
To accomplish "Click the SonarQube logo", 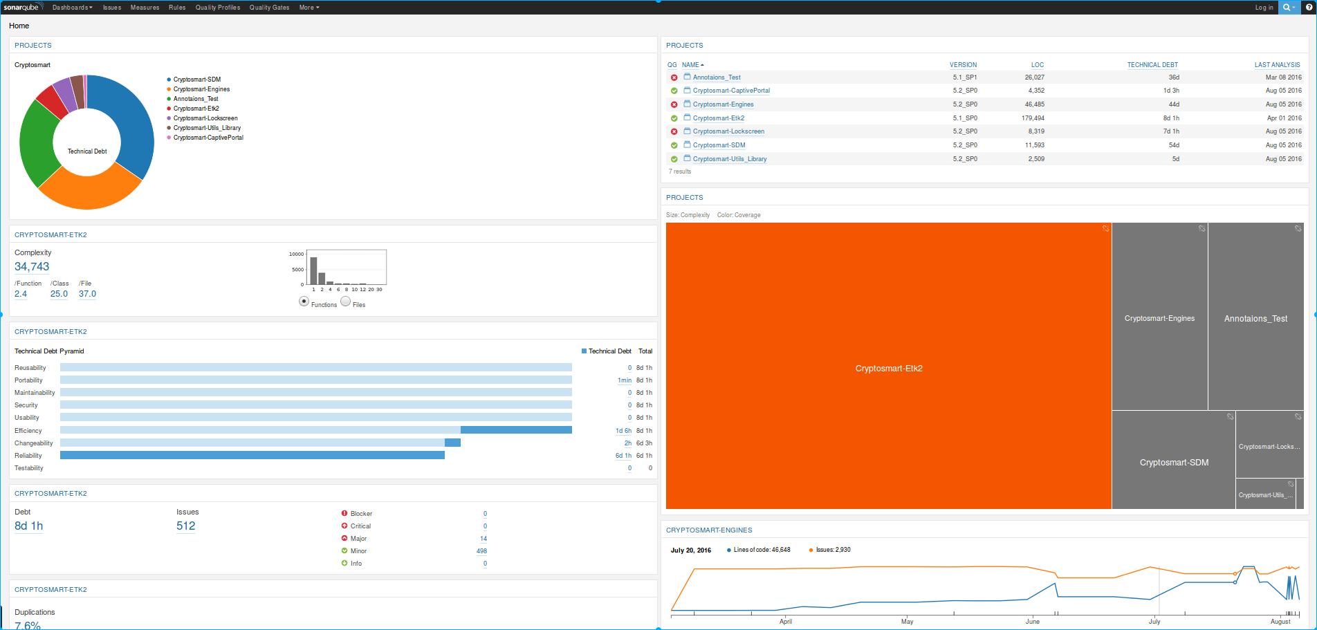I will pyautogui.click(x=24, y=7).
